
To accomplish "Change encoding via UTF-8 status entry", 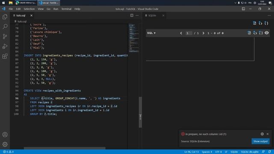I will pyautogui.click(x=218, y=152).
